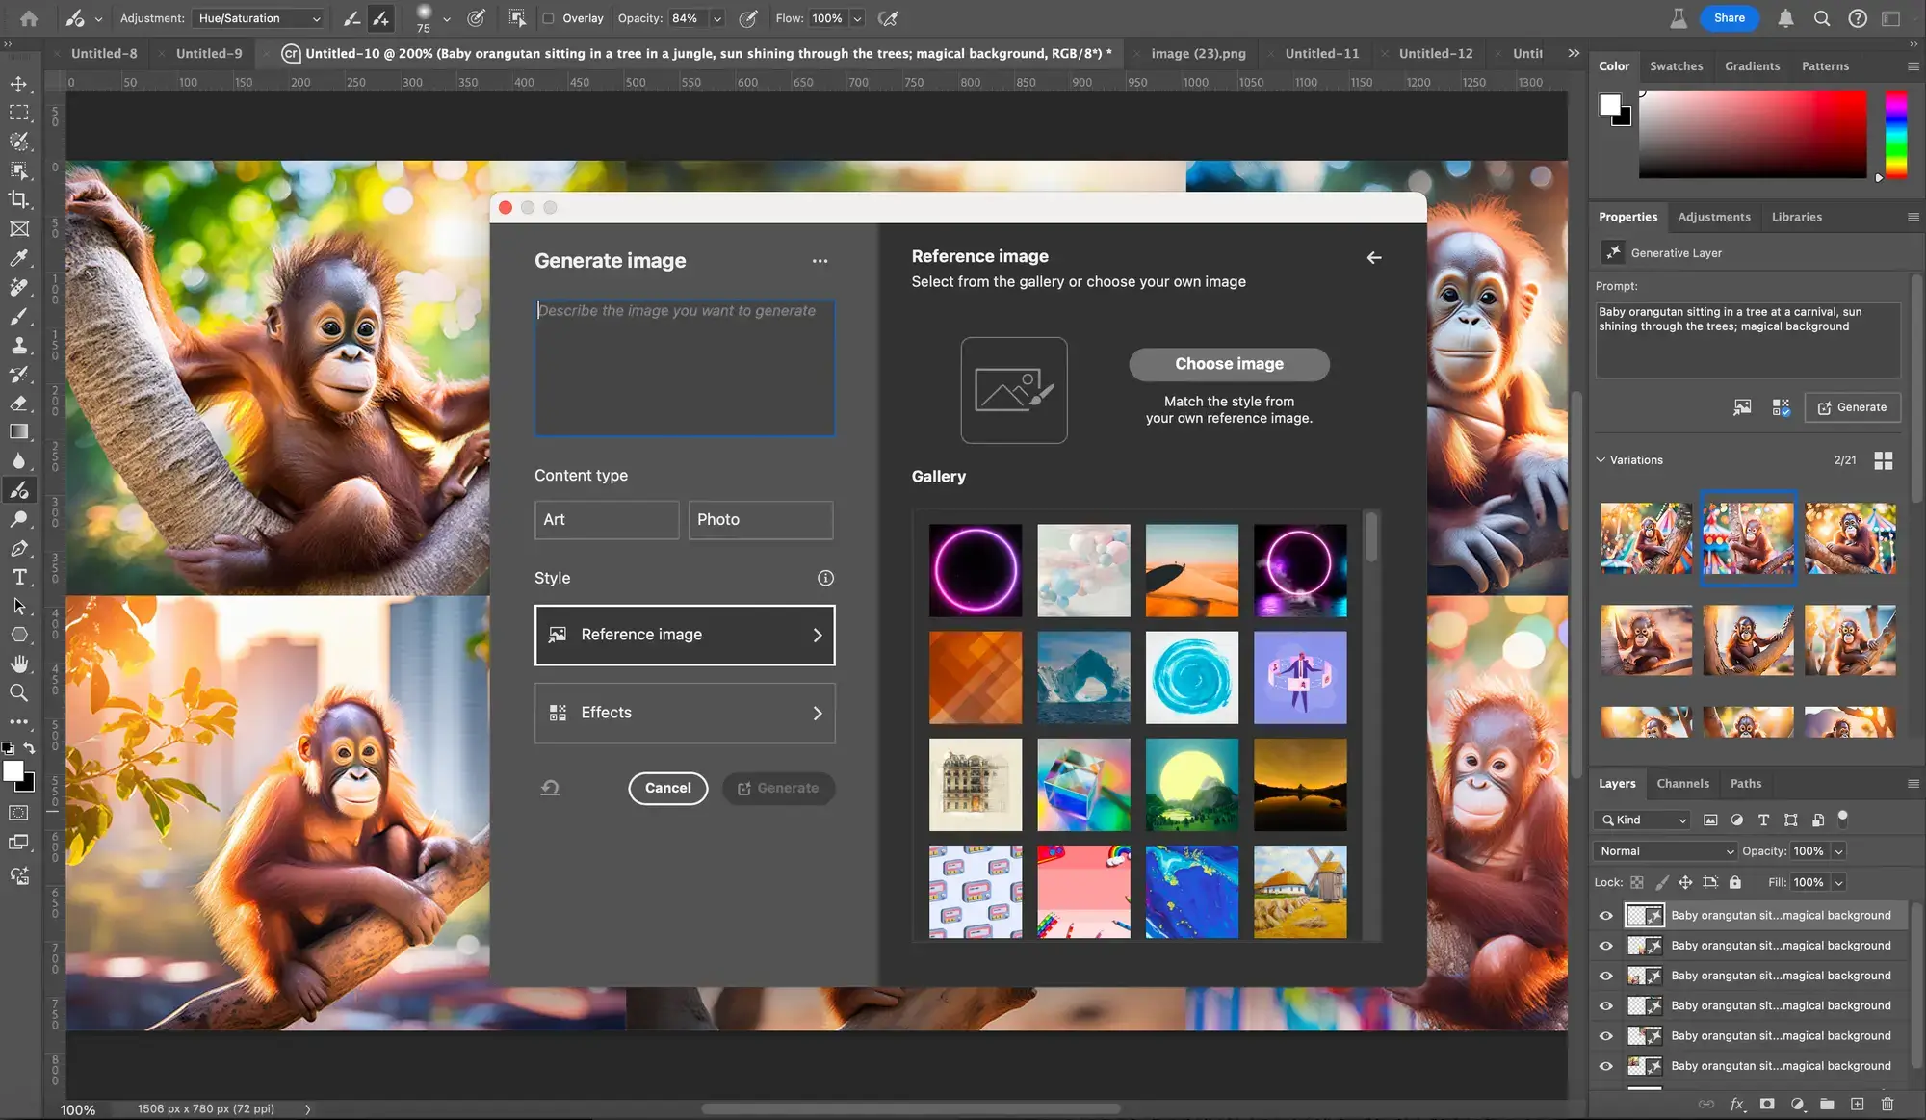Open the Normal blend mode dropdown

coord(1664,850)
